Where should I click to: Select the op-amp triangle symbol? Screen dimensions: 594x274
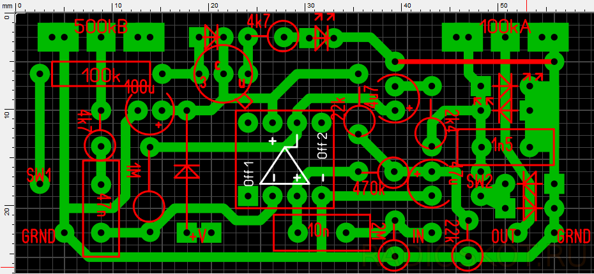[x=285, y=166]
